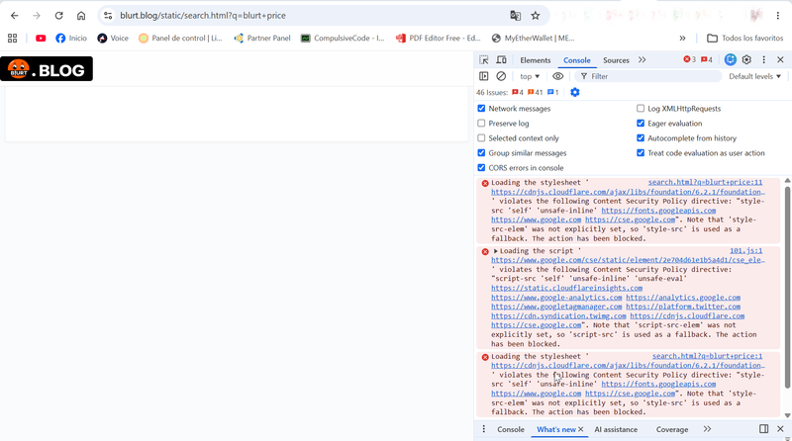Switch to the Elements tab
The image size is (792, 441).
click(536, 60)
